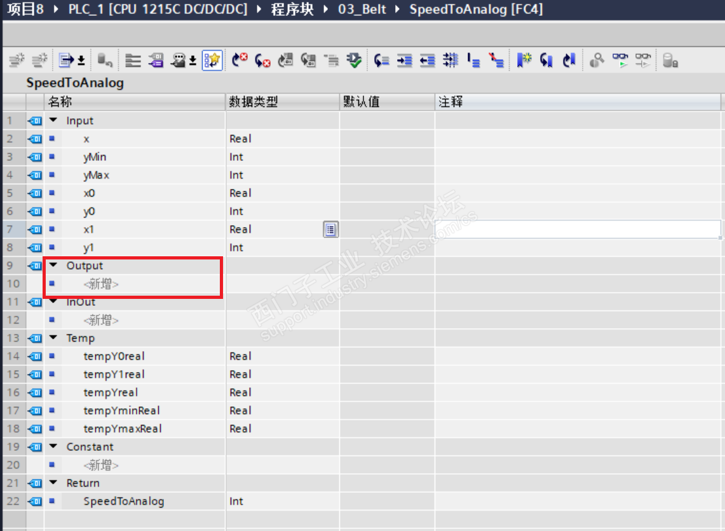Screen dimensions: 725x531
Task: Select row number 5 header
Action: [14, 193]
